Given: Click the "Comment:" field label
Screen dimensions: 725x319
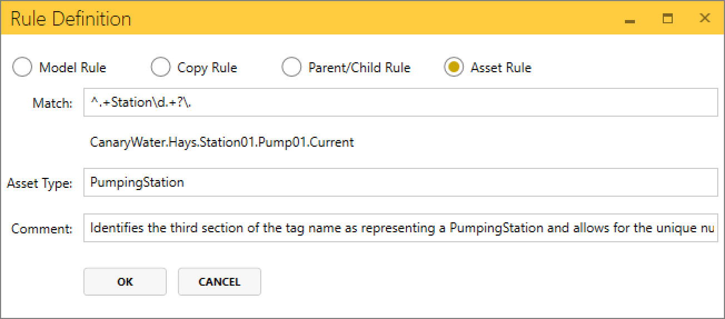Looking at the screenshot, I should click(x=42, y=228).
